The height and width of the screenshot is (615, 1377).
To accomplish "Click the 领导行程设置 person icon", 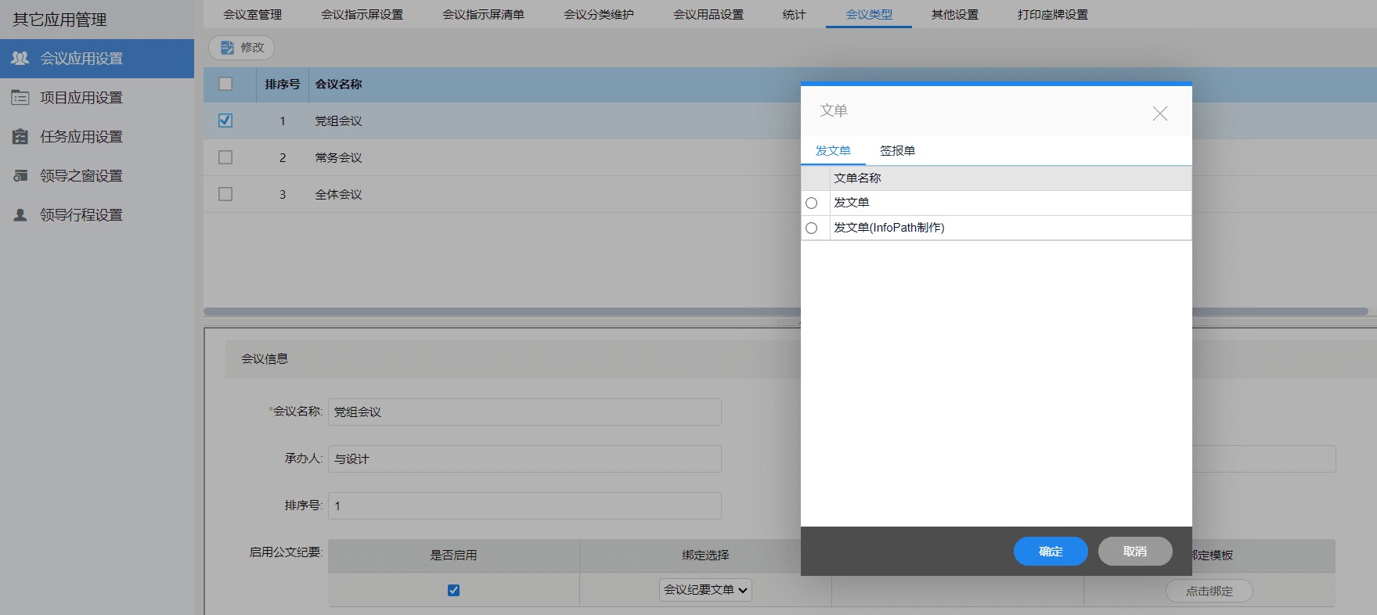I will click(x=20, y=214).
